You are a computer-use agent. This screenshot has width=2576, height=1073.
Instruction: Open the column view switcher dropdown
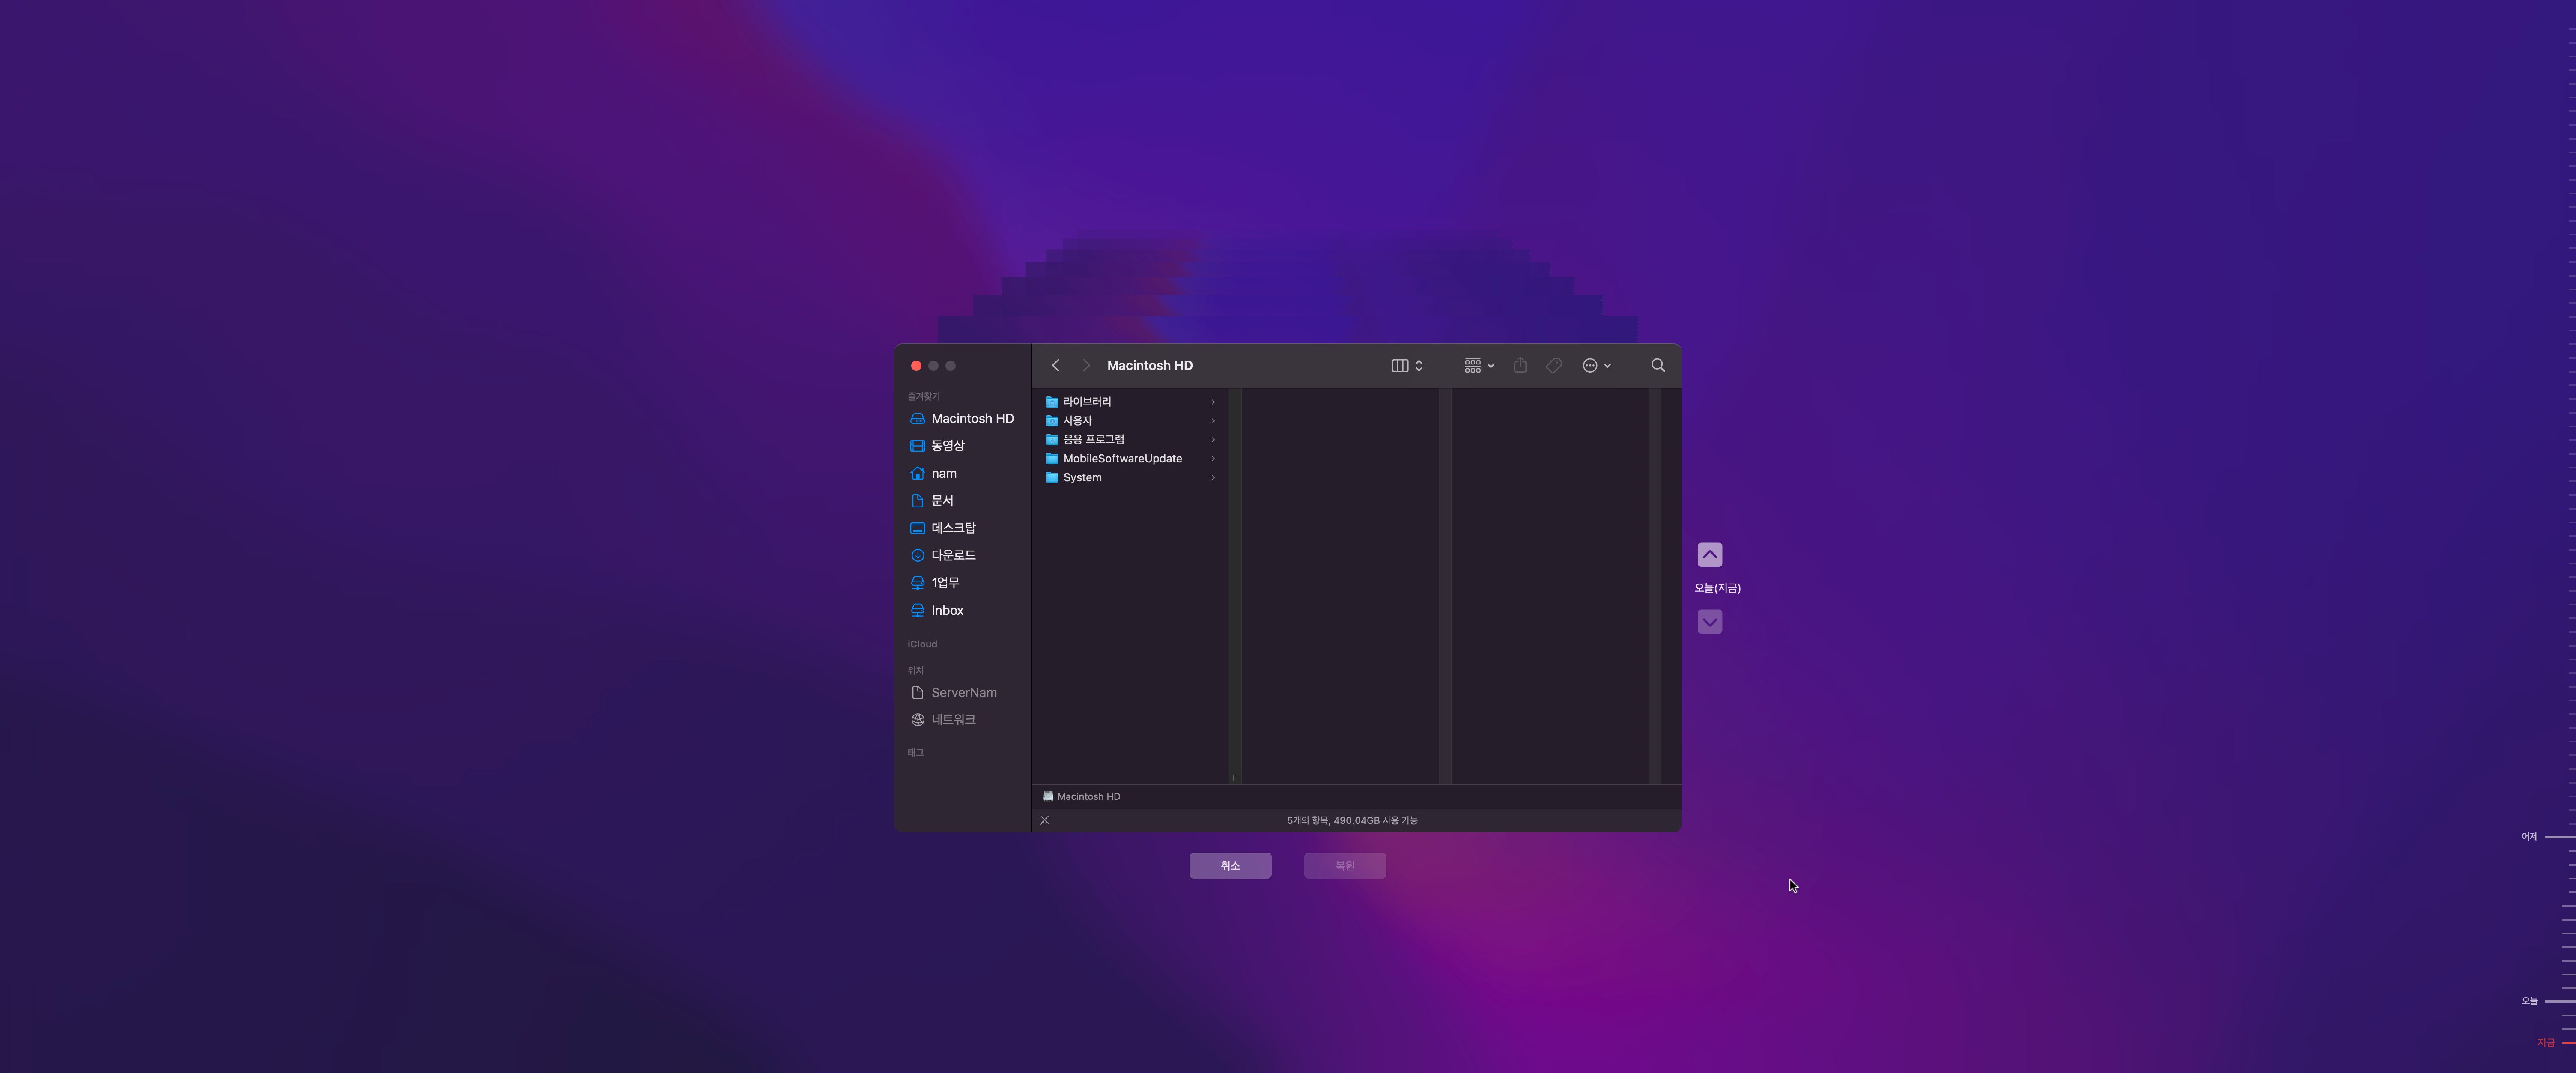tap(1407, 365)
